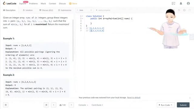Click the comment line [6,2,6,5,1,2]
The image size is (194, 109).
pyautogui.click(x=95, y=28)
